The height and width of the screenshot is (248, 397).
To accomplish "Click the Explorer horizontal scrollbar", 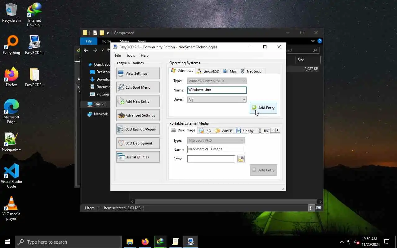I will pos(226,201).
